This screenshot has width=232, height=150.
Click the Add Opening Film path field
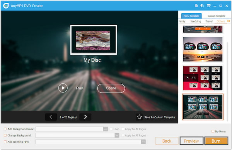pos(88,142)
